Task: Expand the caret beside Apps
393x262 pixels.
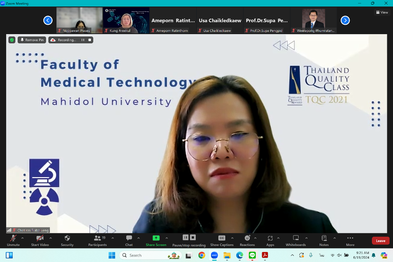Action: (x=278, y=238)
